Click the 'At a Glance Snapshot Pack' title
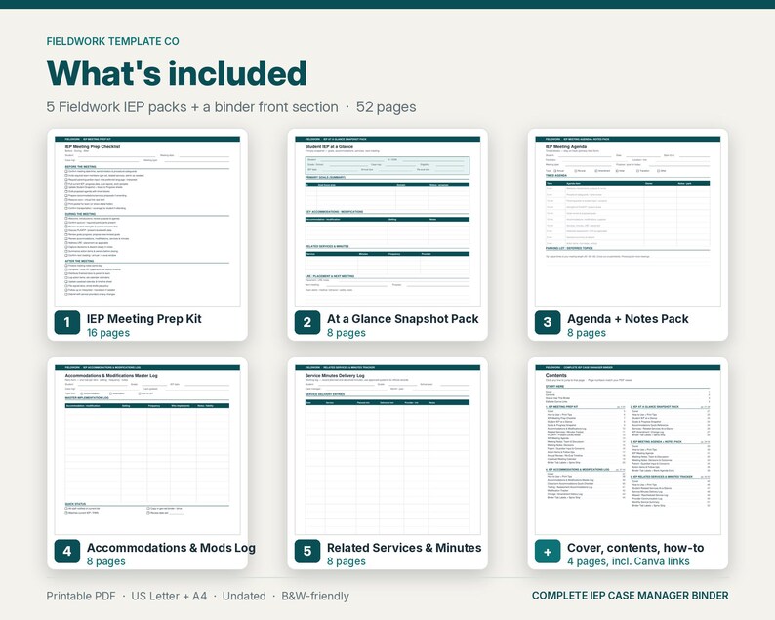Viewport: 775px width, 620px height. pos(403,319)
